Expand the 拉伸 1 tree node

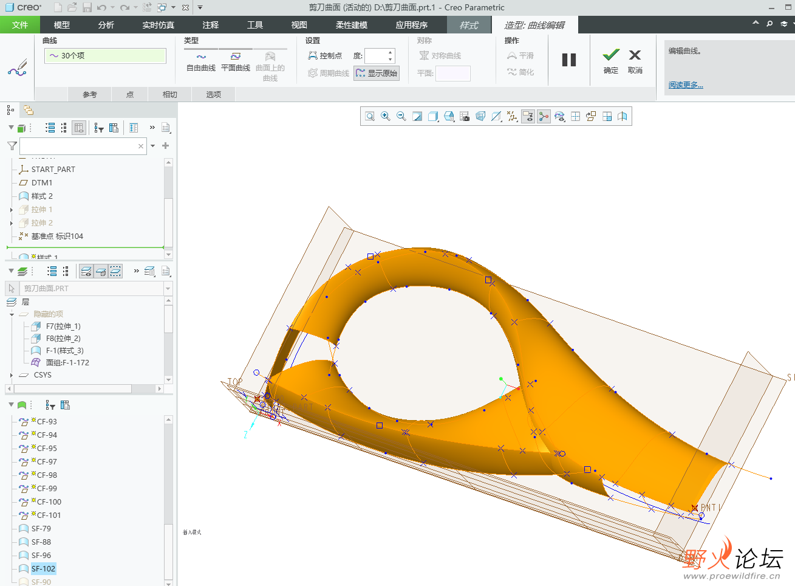(12, 210)
